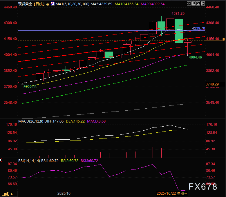Open the MACD(26,12,9) indicator parameters

(x=30, y=121)
